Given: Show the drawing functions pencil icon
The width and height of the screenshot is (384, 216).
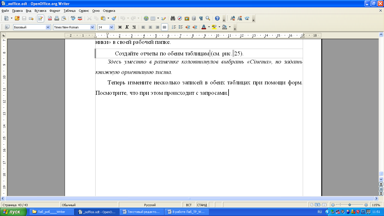Looking at the screenshot, I should [163, 18].
